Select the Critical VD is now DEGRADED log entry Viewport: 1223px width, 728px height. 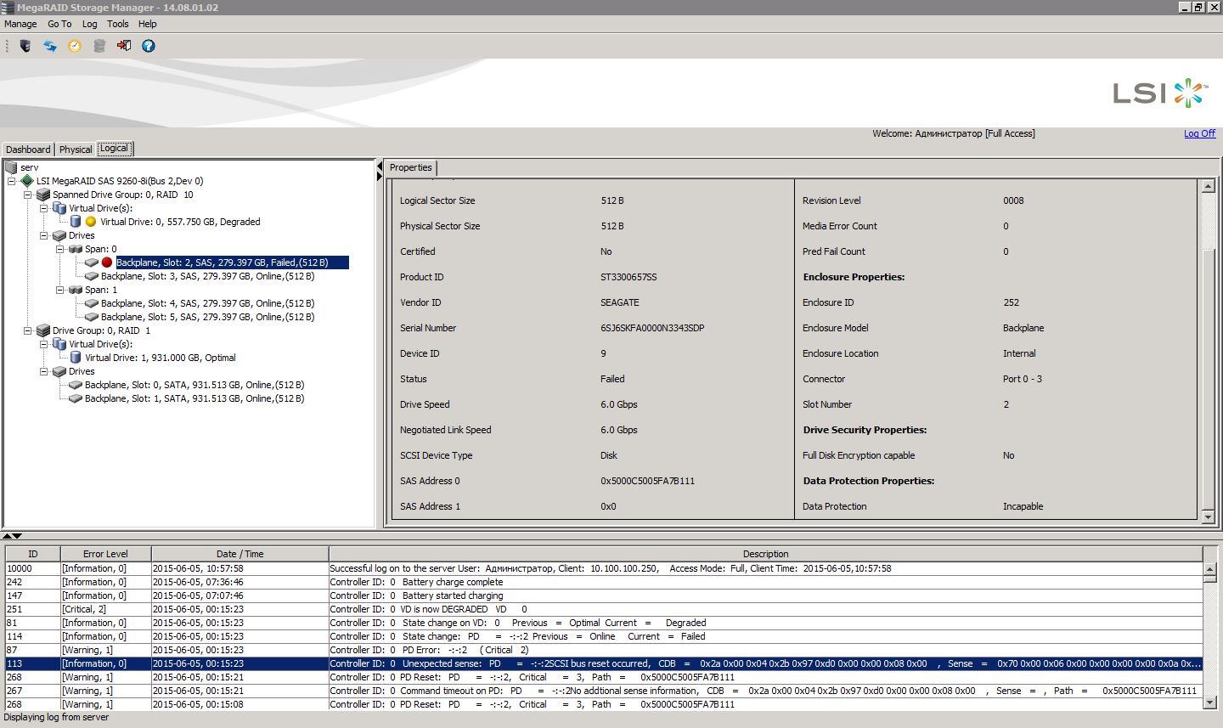click(x=425, y=609)
